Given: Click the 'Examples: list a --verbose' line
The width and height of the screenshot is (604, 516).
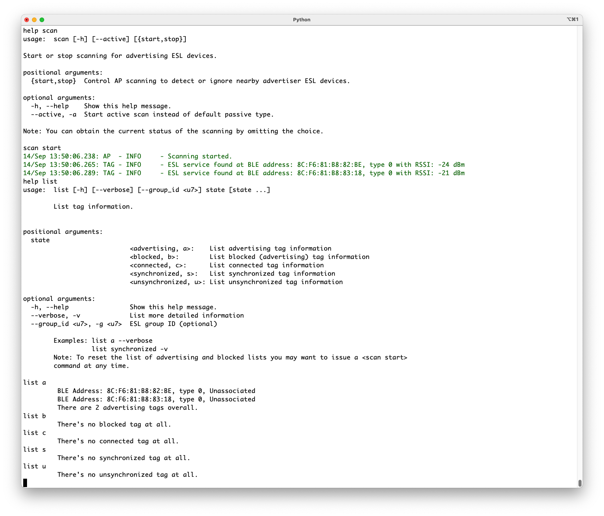Looking at the screenshot, I should (x=103, y=340).
